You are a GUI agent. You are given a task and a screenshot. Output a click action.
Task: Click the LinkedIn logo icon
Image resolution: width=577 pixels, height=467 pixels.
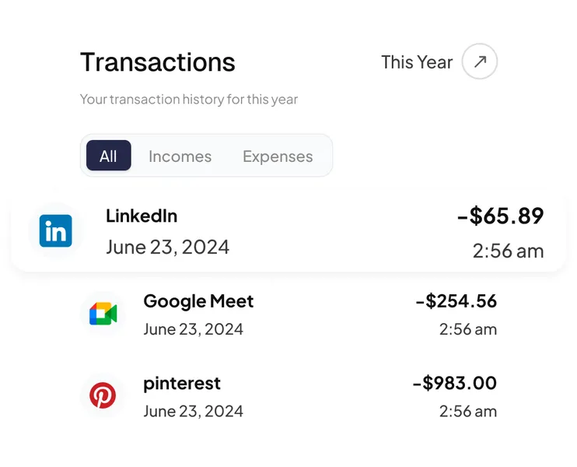tap(56, 231)
